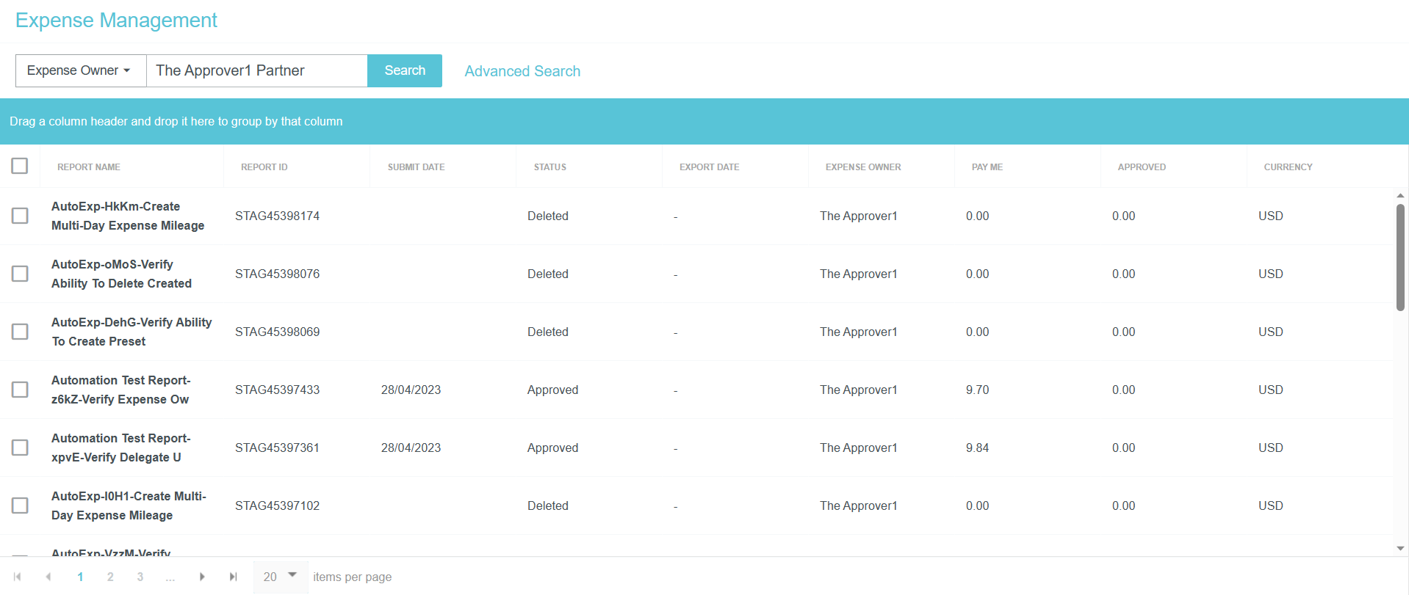
Task: Open the Expense Owner filter dropdown
Action: click(80, 70)
